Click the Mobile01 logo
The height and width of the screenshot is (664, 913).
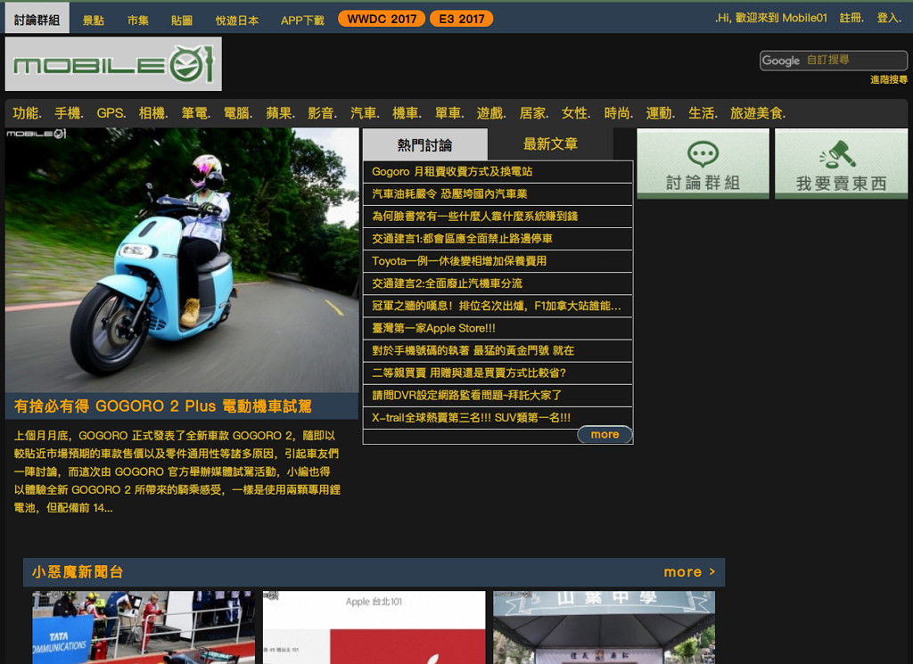[113, 64]
